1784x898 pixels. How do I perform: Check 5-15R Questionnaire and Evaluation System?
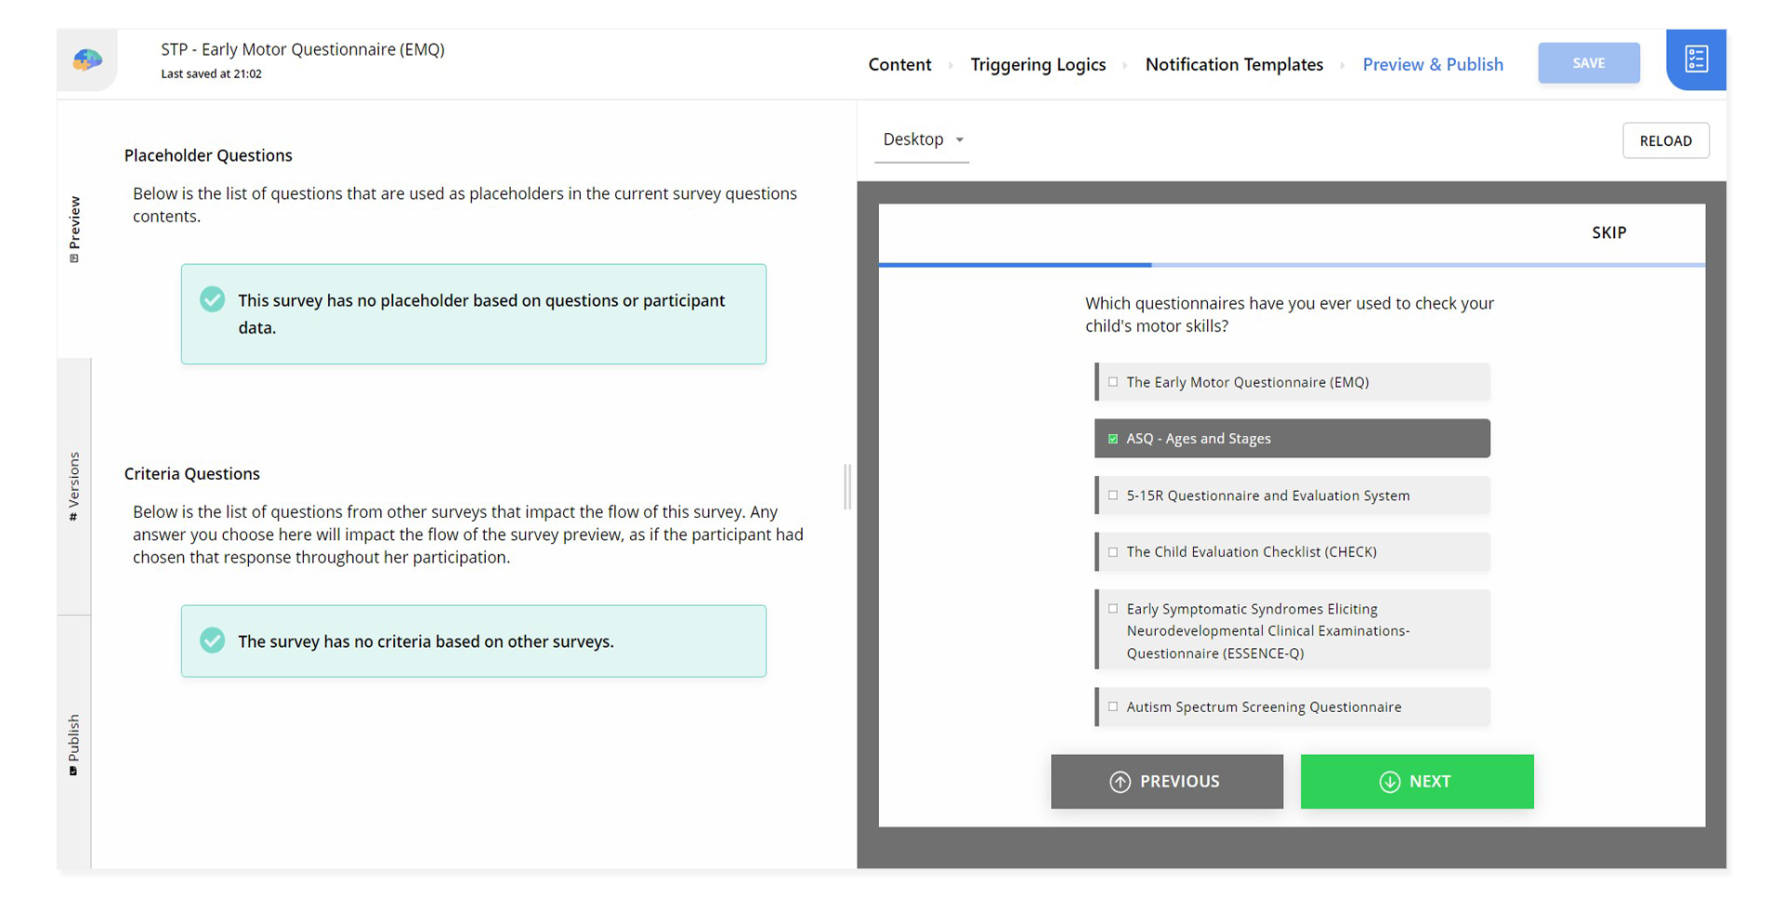pyautogui.click(x=1292, y=495)
